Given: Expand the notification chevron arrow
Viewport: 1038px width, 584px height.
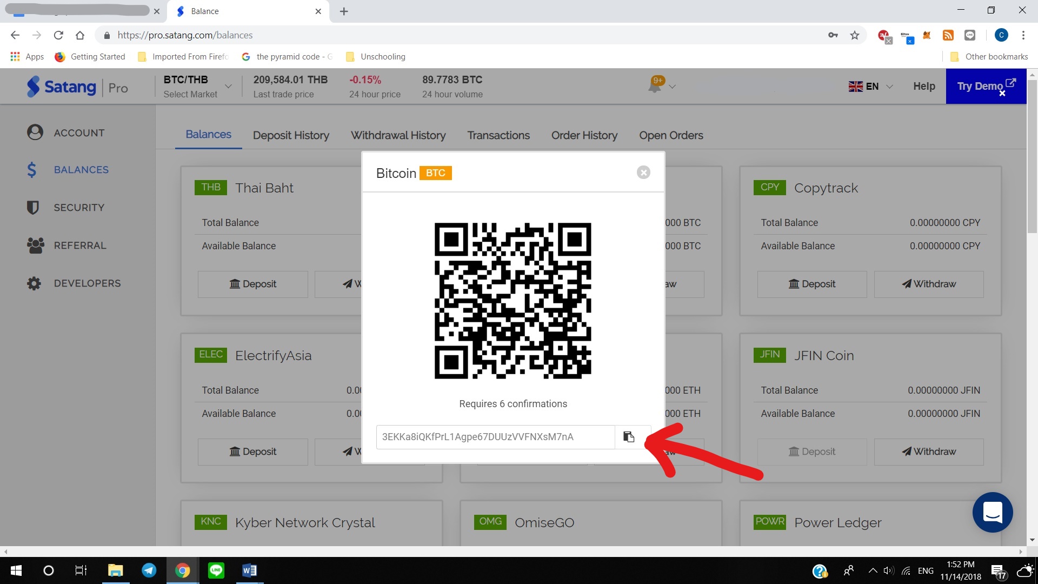Looking at the screenshot, I should click(673, 87).
